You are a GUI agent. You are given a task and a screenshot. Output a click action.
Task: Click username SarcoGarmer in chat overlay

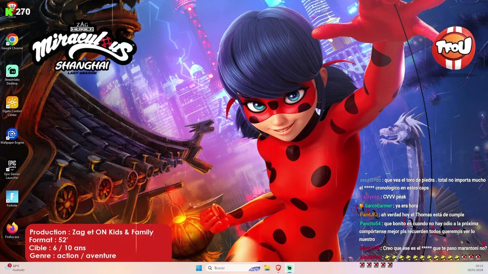pos(378,206)
